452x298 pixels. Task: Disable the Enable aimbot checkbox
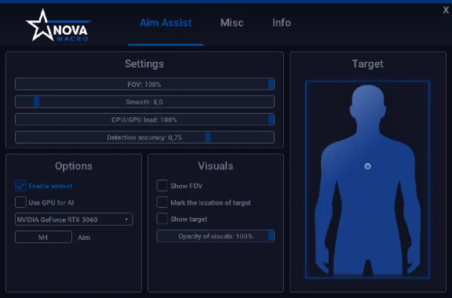[x=20, y=186]
